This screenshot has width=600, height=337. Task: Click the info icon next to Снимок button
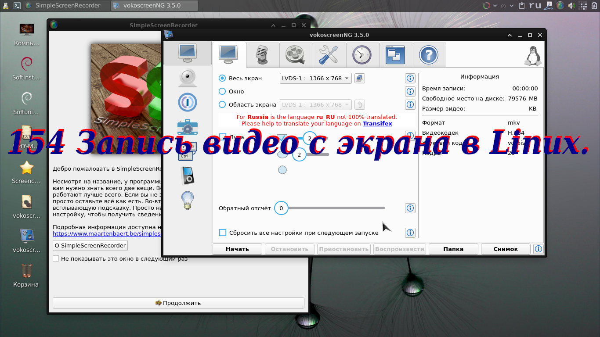538,249
